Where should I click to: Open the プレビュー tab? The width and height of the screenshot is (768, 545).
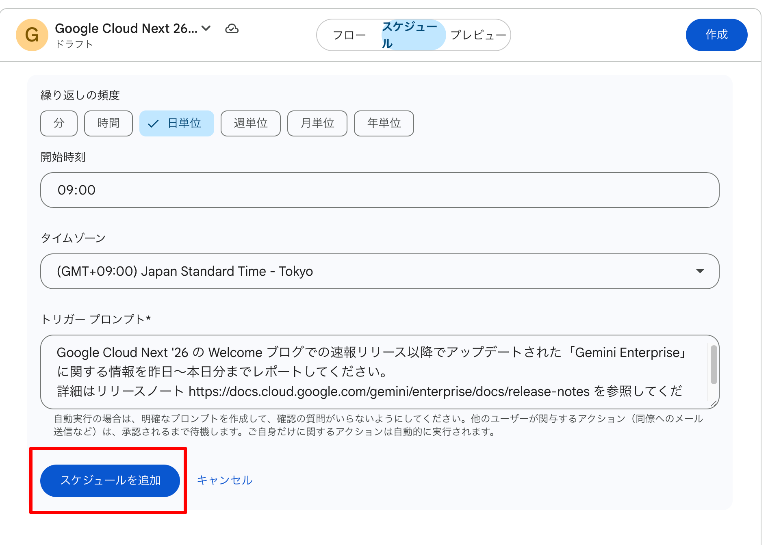(478, 35)
